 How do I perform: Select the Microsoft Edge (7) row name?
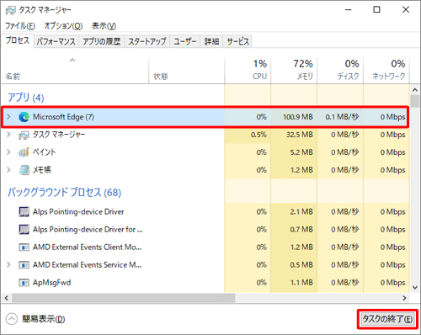pos(63,117)
